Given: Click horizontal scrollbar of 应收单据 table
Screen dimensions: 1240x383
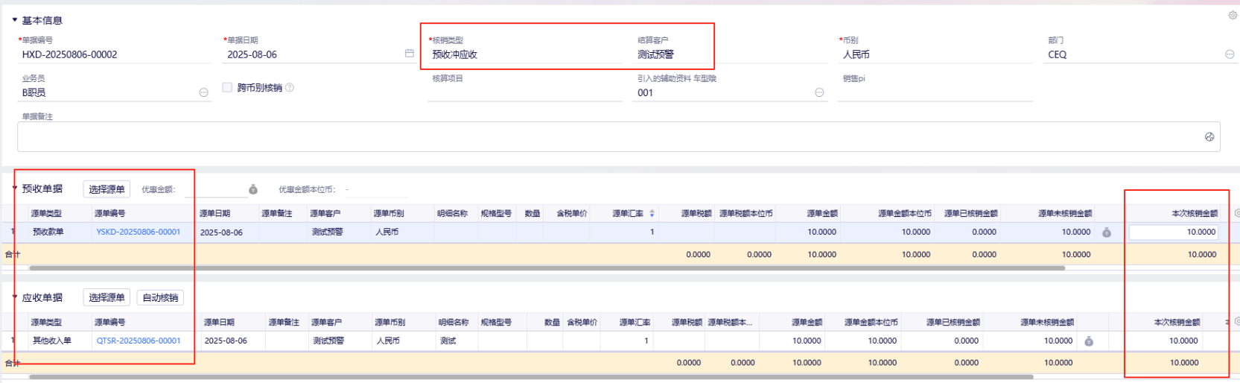Looking at the screenshot, I should [531, 377].
